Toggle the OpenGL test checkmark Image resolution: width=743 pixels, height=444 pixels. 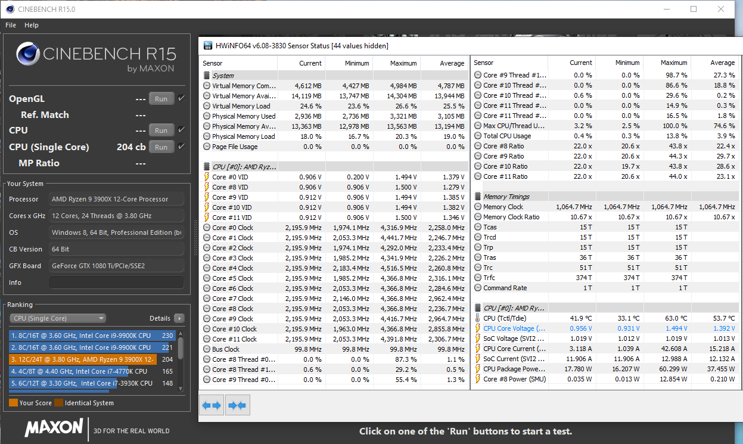181,98
